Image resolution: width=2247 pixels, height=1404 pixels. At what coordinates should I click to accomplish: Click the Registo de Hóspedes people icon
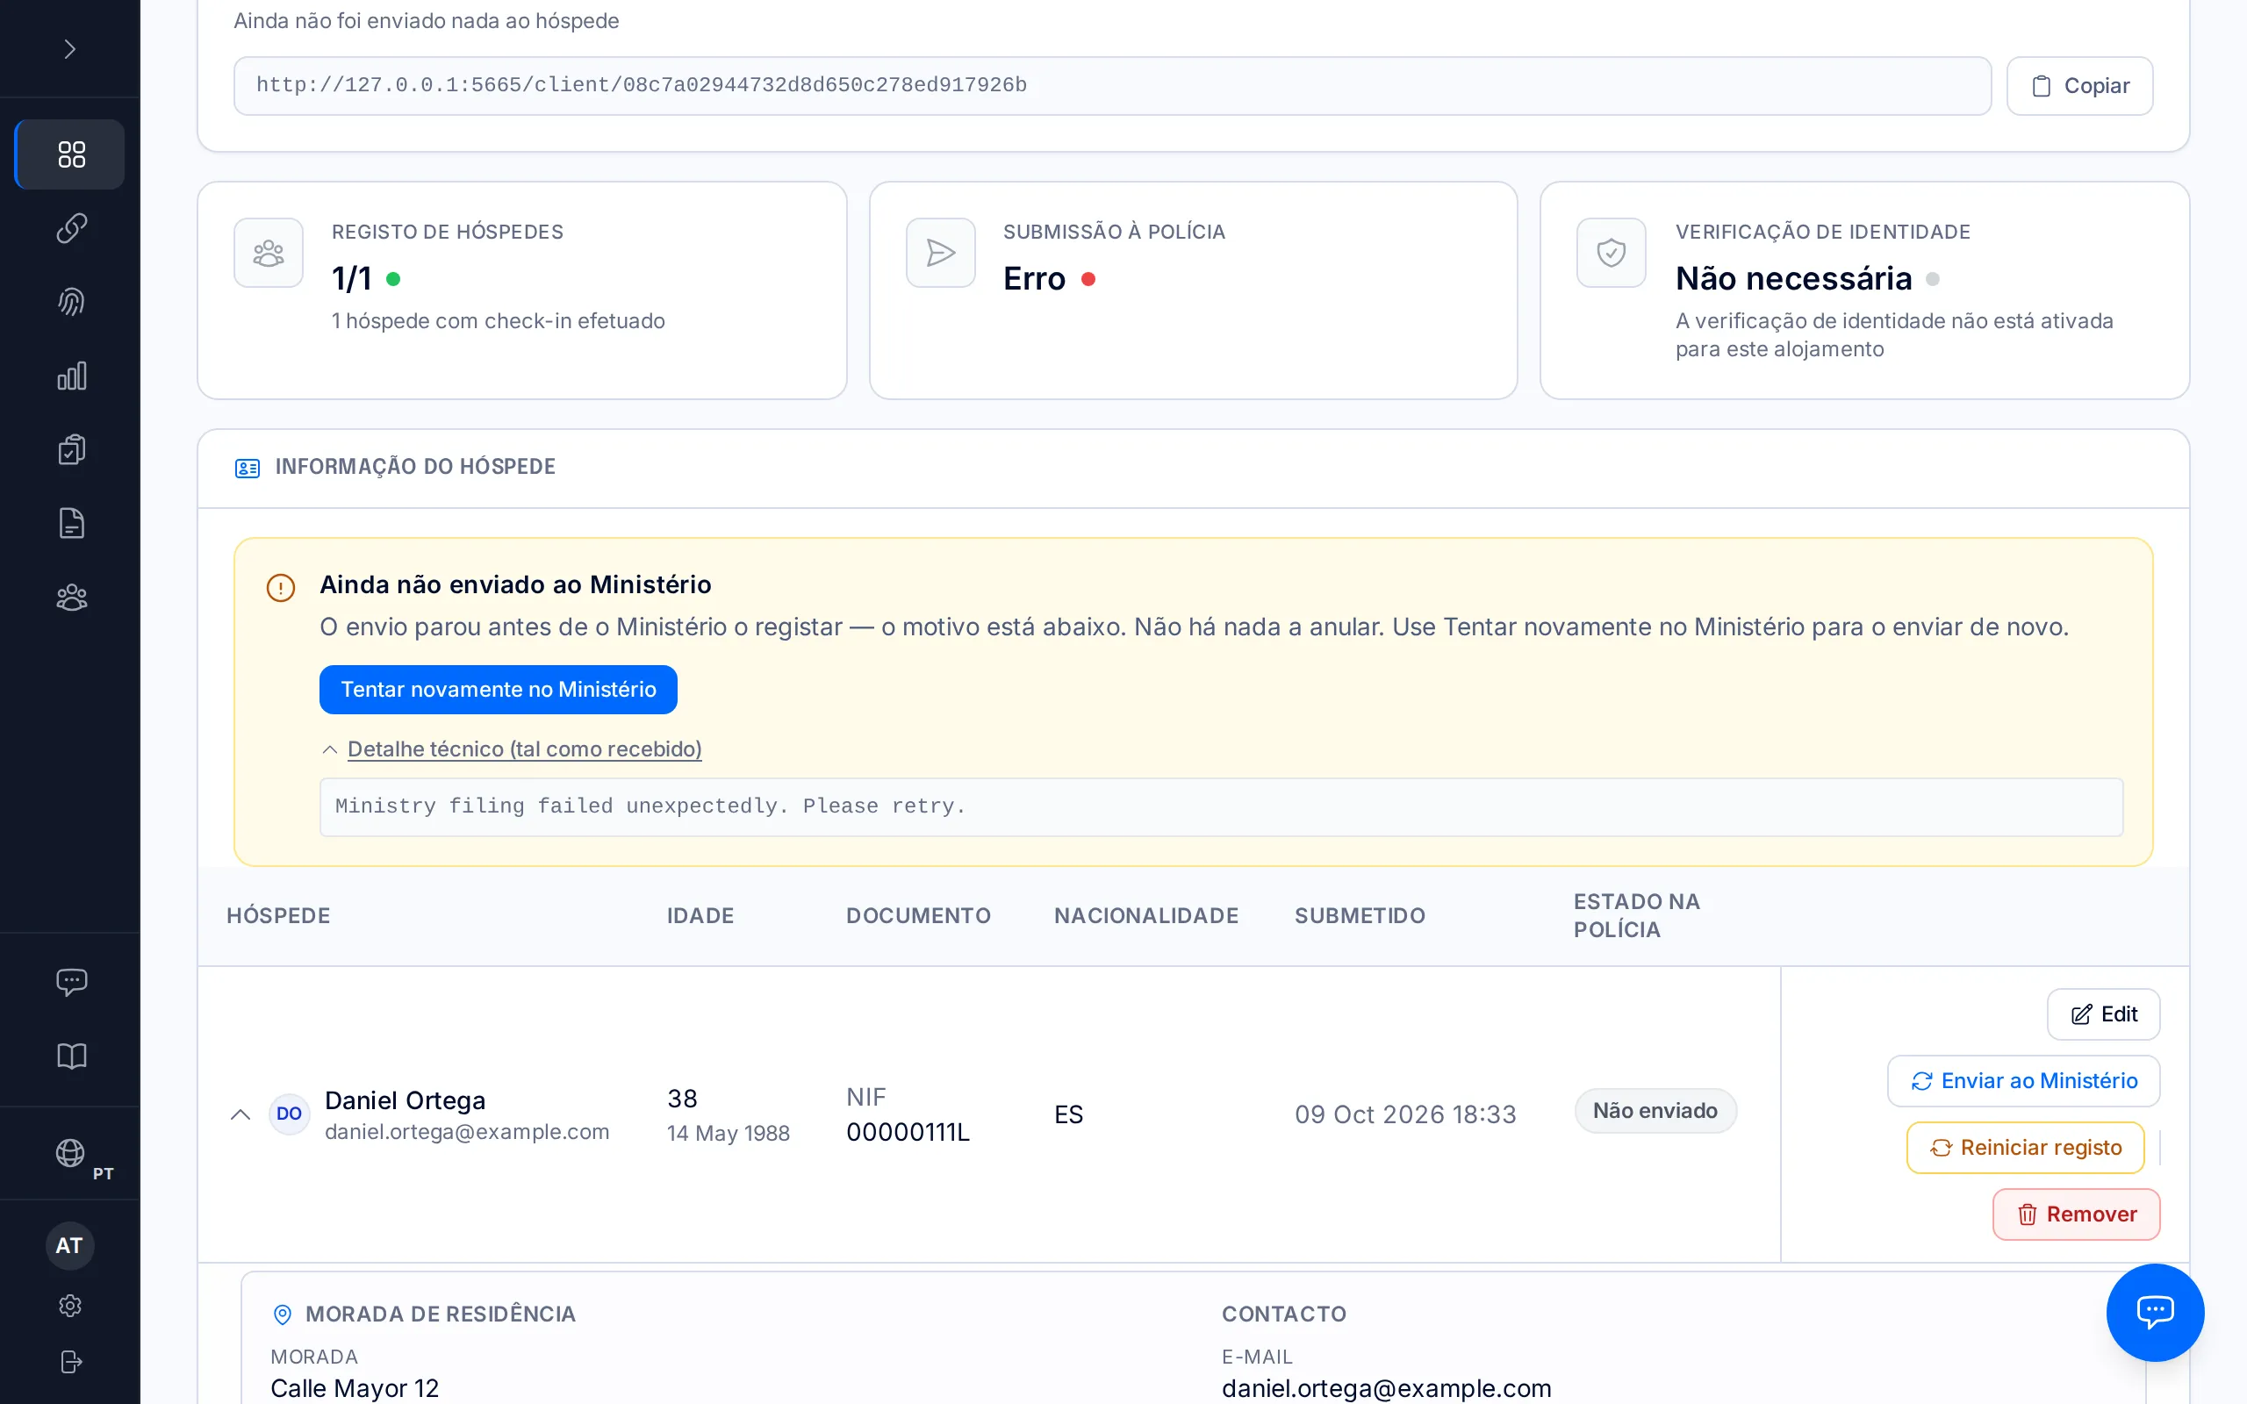(269, 253)
